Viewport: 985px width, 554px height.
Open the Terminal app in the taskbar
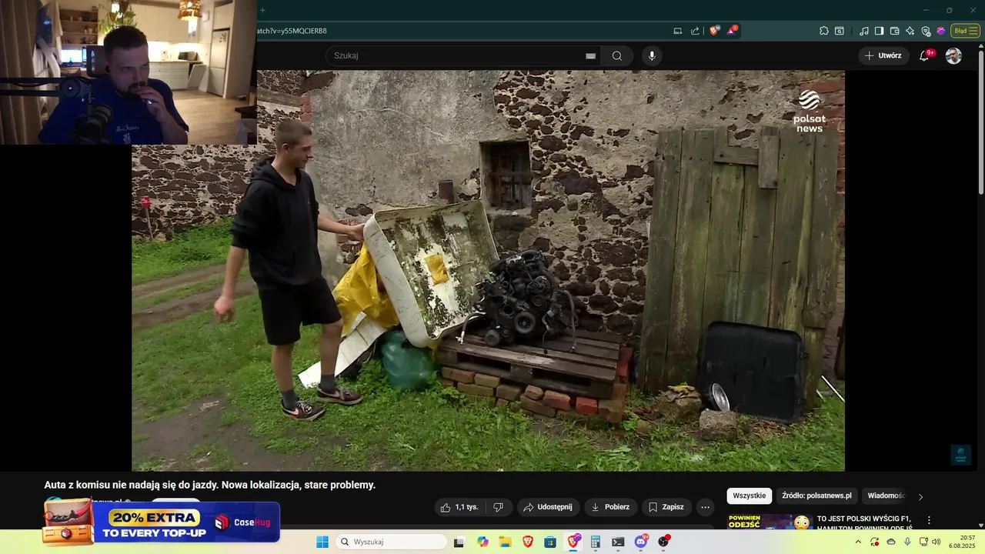(618, 542)
